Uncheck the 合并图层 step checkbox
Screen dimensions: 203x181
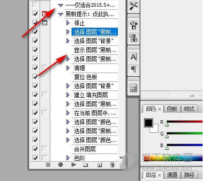(x=35, y=149)
